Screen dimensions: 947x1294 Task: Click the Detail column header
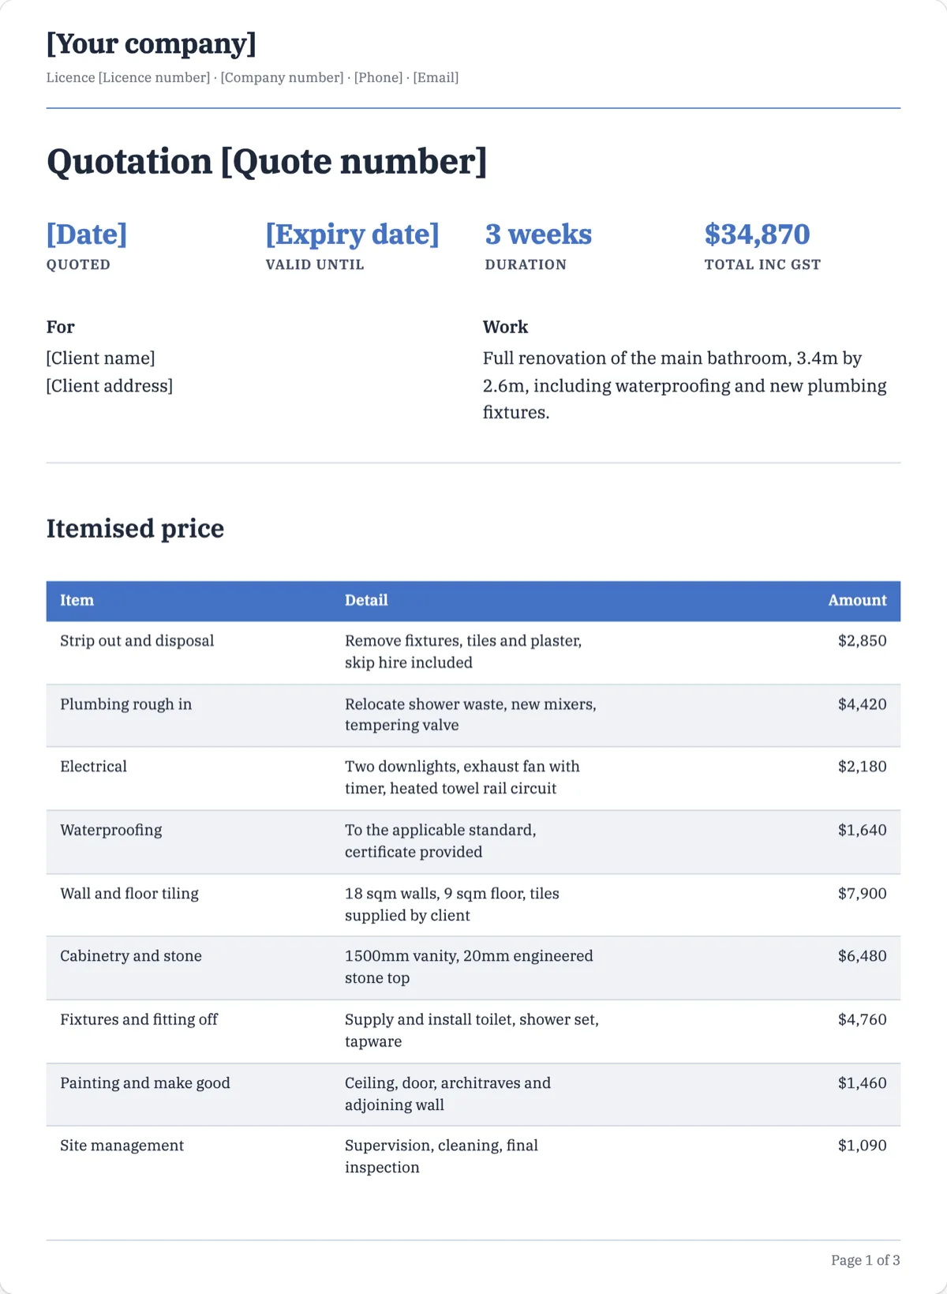coord(366,601)
